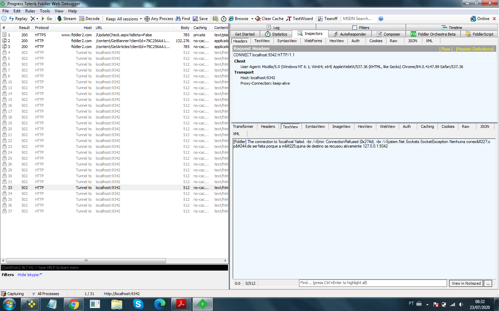
Task: Click View in Notepad button
Action: (466, 283)
